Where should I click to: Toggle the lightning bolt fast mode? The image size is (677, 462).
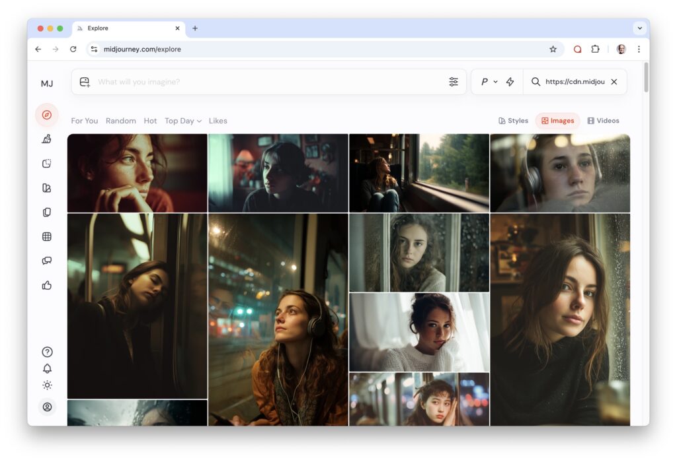[510, 82]
